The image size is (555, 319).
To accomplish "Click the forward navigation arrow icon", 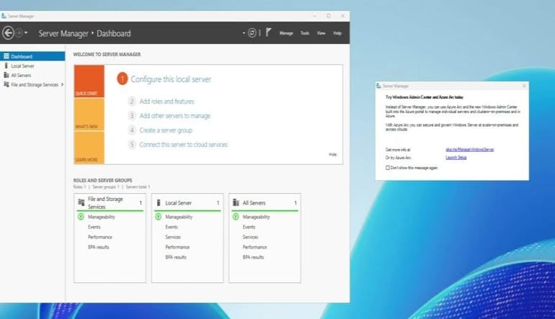I will tap(19, 32).
